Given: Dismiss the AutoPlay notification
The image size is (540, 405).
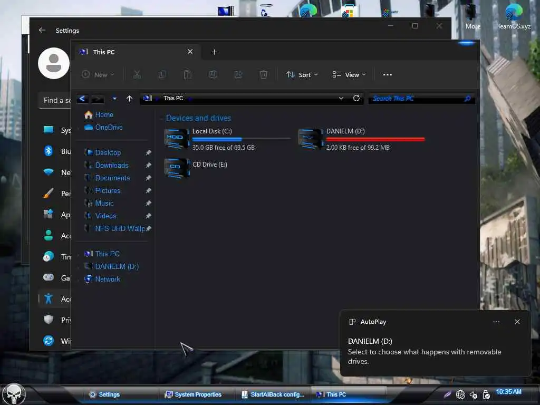Looking at the screenshot, I should tap(517, 322).
